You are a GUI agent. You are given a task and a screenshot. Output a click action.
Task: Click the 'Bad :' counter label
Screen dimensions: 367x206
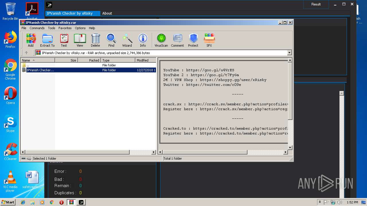point(59,179)
